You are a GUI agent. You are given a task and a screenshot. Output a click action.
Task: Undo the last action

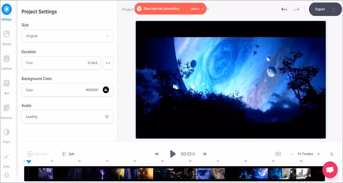pos(284,9)
